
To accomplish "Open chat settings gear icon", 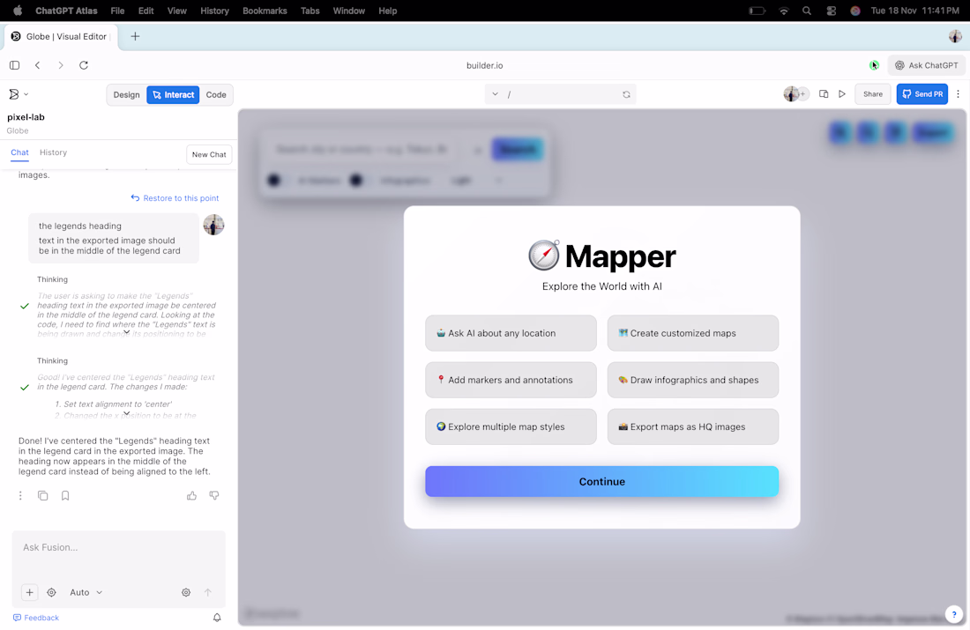I will 185,592.
